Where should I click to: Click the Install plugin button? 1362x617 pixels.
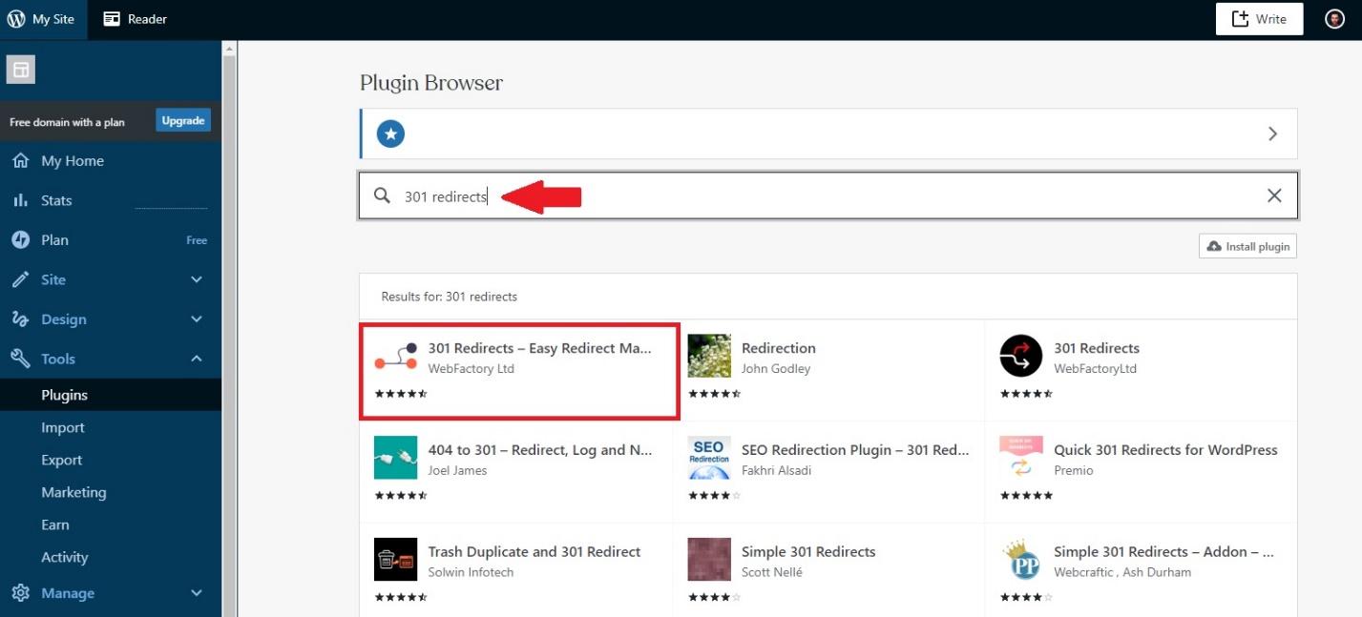coord(1247,246)
